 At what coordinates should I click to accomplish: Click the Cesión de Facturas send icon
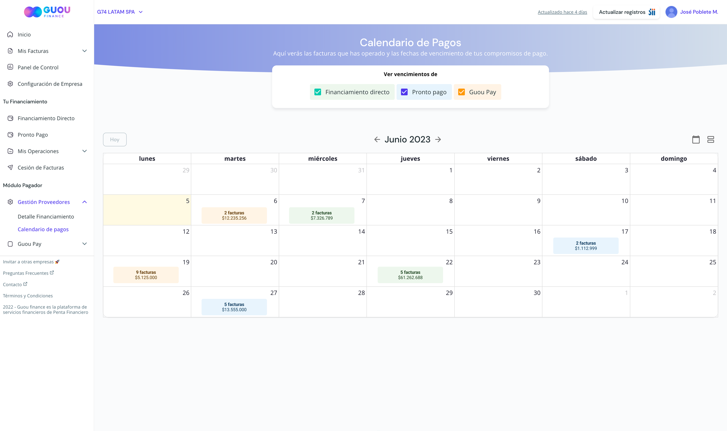coord(10,167)
